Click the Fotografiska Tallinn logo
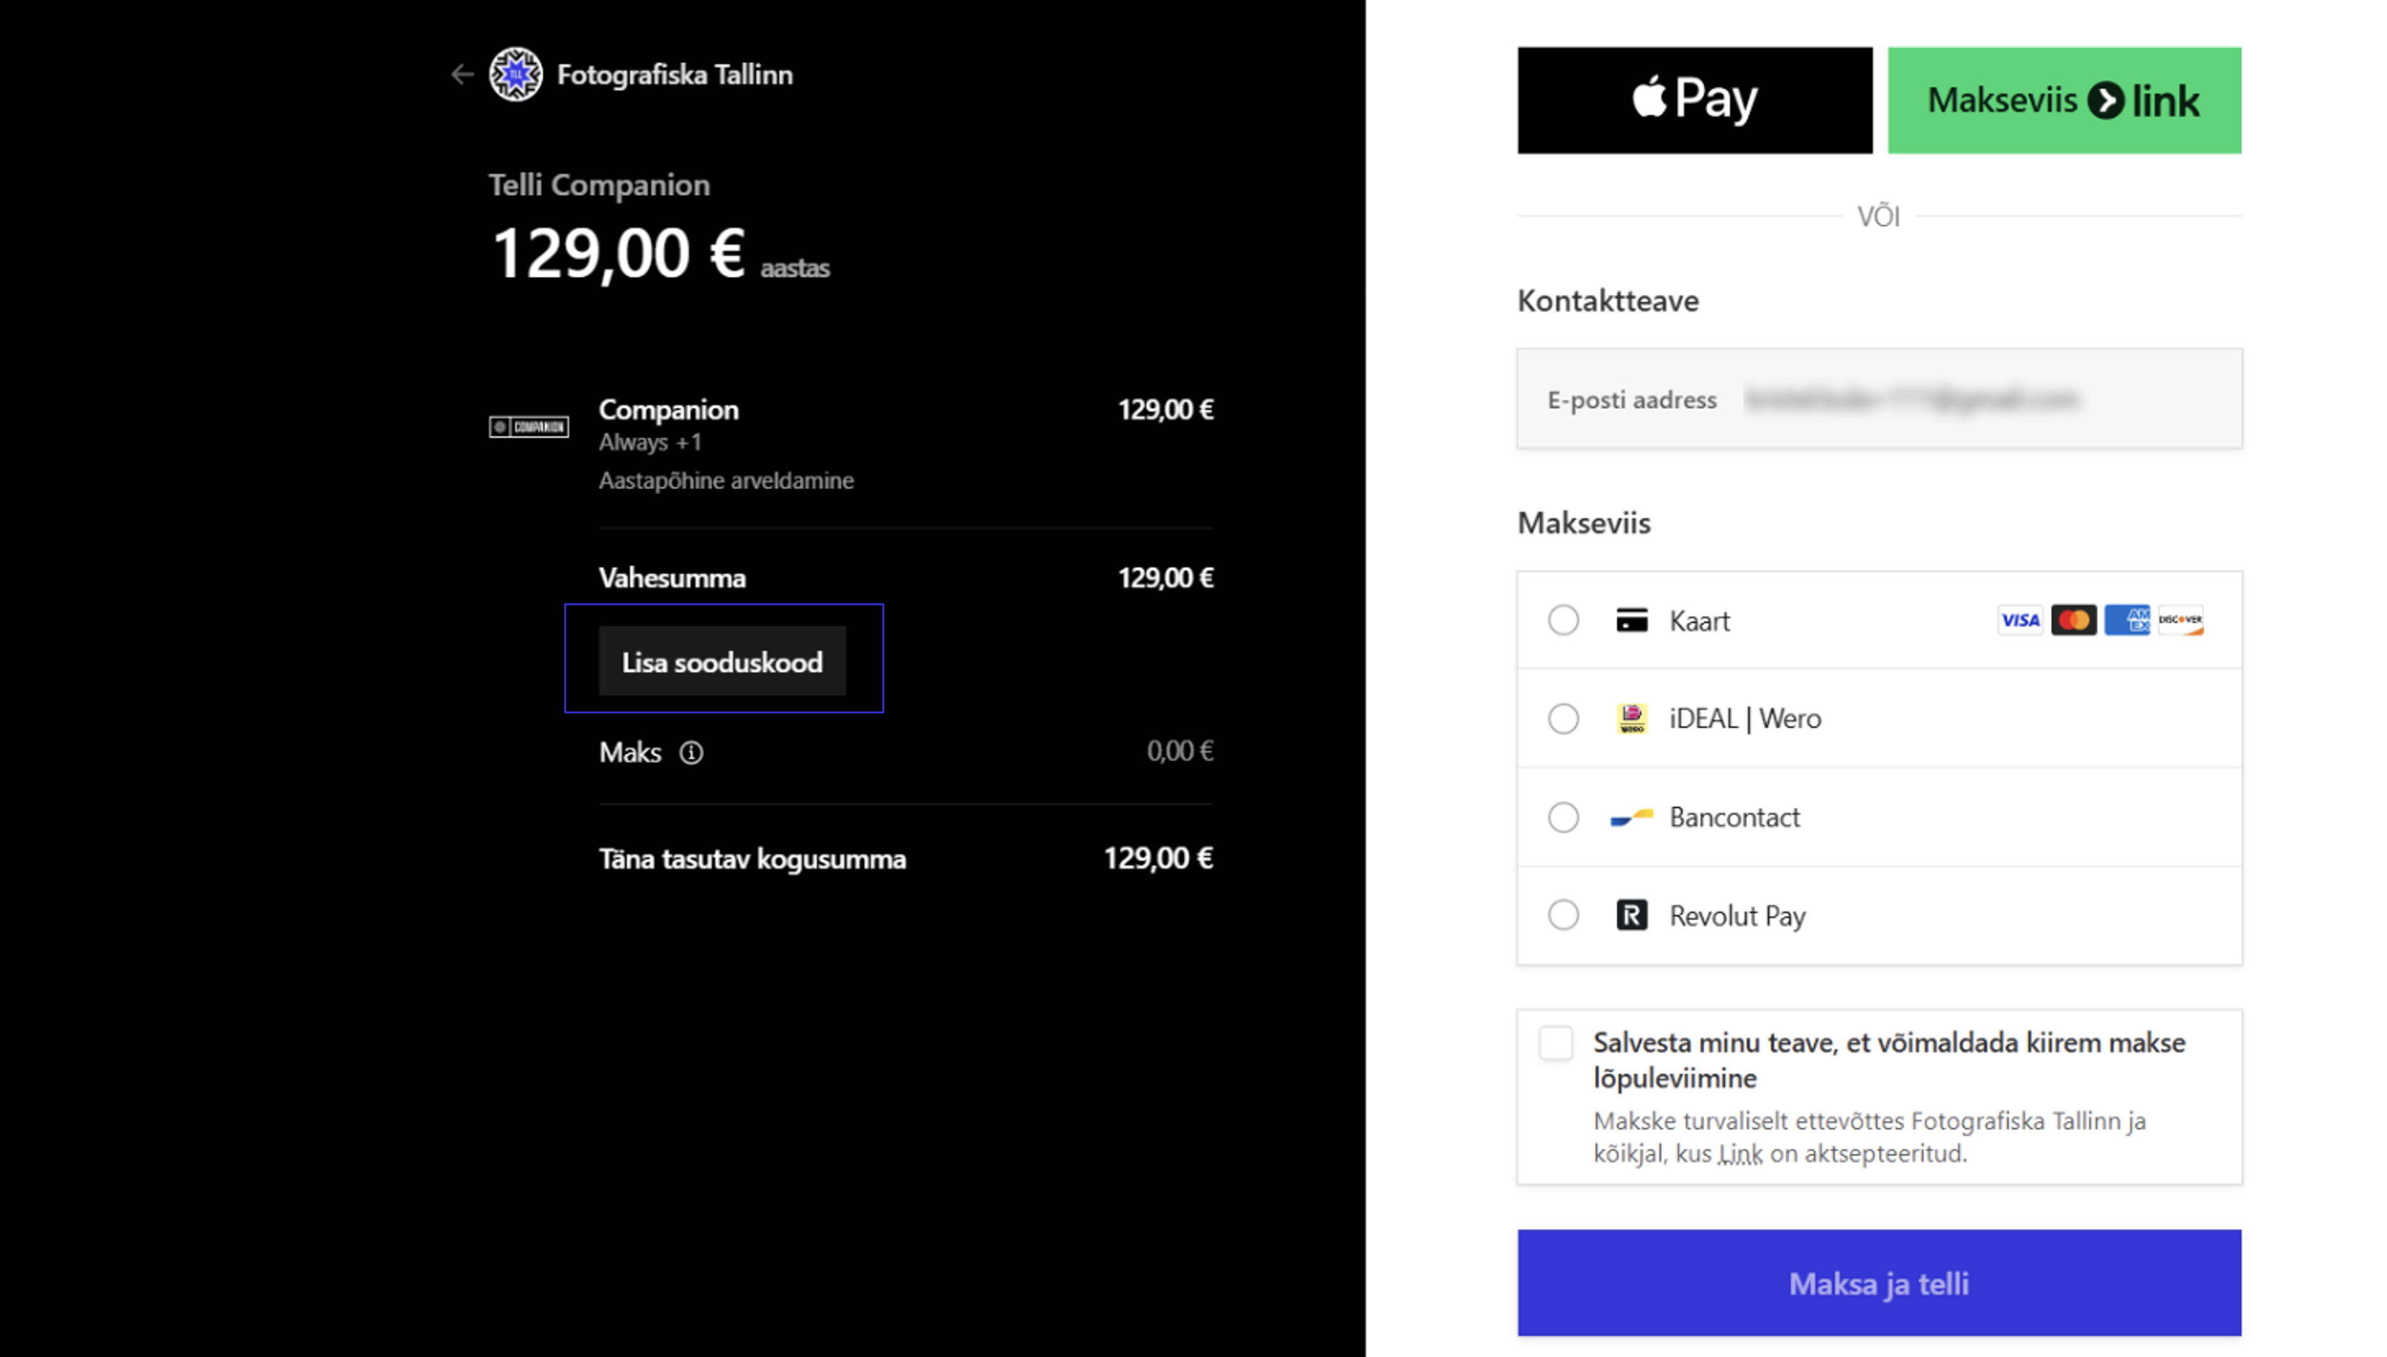This screenshot has width=2387, height=1357. pyautogui.click(x=516, y=75)
